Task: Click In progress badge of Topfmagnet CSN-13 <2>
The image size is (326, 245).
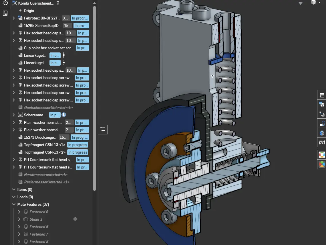Action: pyautogui.click(x=77, y=152)
